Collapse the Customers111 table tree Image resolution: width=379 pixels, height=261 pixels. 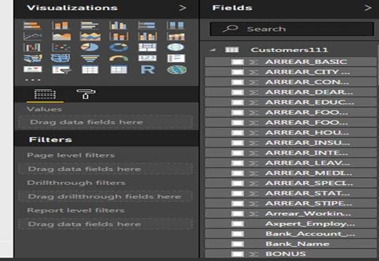coord(213,50)
